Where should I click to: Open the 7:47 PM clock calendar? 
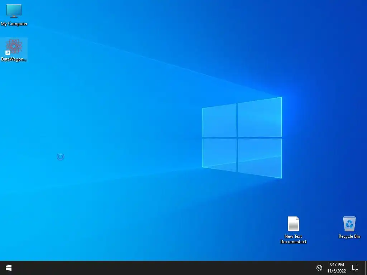337,268
